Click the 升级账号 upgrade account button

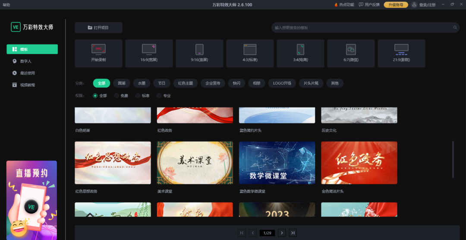click(x=396, y=5)
